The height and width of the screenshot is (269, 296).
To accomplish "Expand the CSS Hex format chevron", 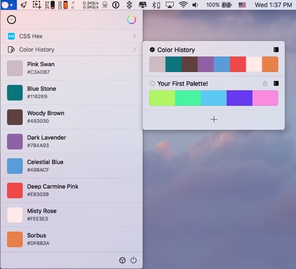I will pyautogui.click(x=134, y=36).
